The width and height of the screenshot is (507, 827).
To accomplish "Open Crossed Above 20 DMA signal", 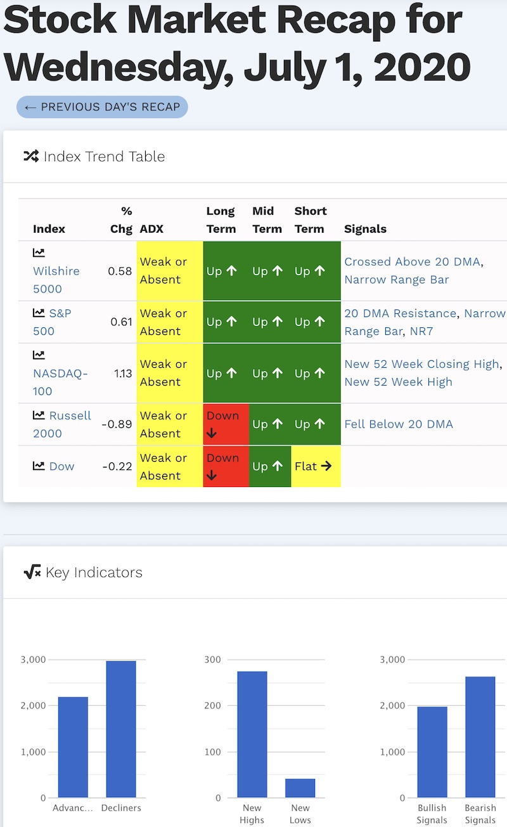I will click(412, 261).
